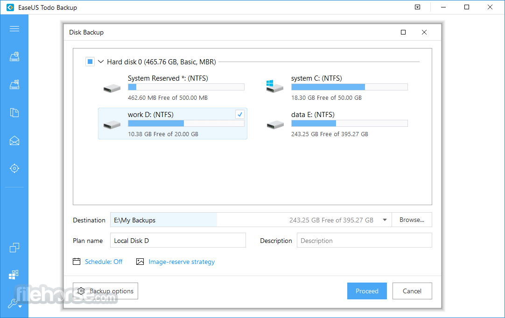Open Mail Backup from the sidebar
505x318 pixels.
[x=14, y=140]
